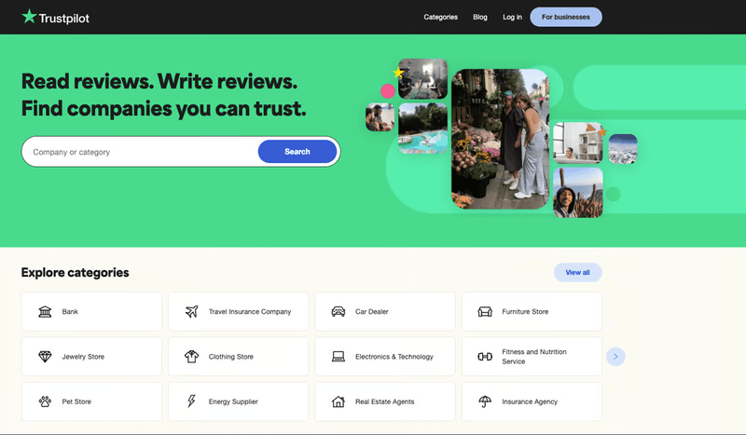The width and height of the screenshot is (746, 435).
Task: Choose the Clothing Store label
Action: coord(231,357)
